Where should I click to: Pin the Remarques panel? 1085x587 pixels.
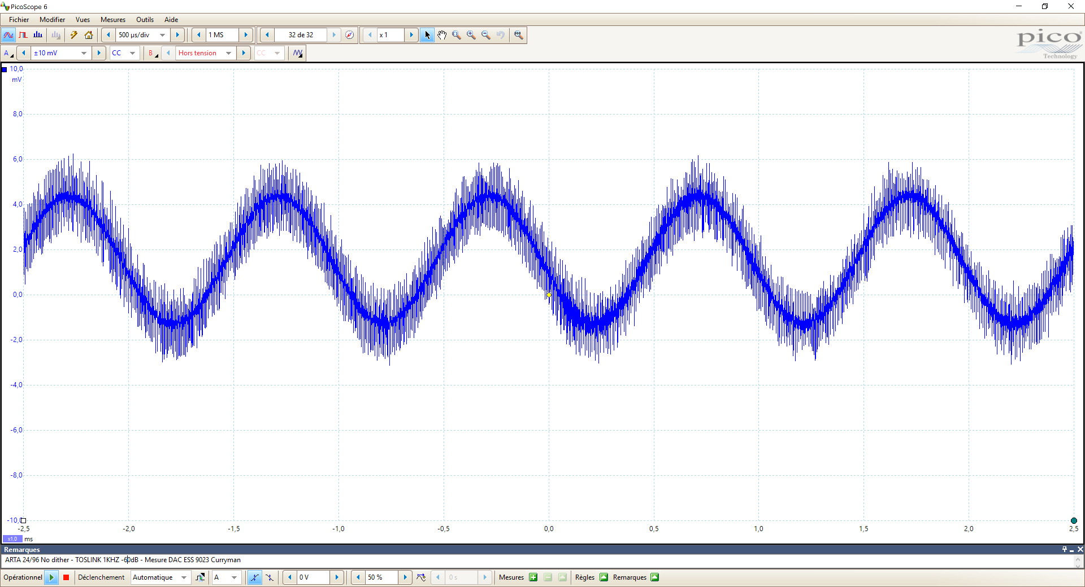click(x=1065, y=549)
